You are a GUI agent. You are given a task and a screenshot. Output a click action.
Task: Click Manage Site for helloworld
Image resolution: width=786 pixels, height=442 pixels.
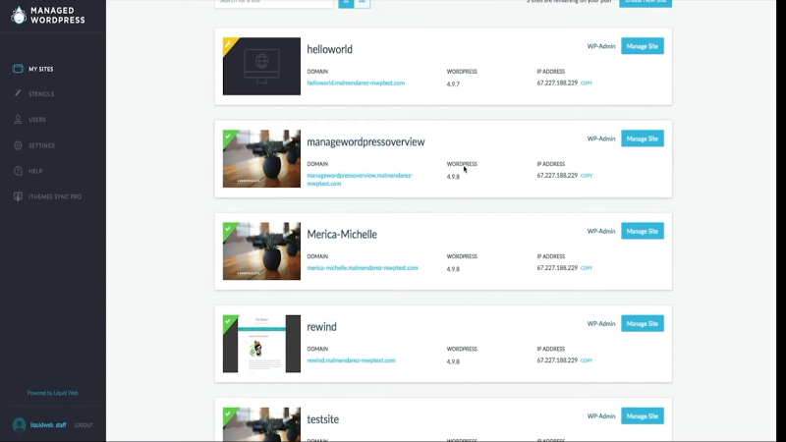point(643,46)
